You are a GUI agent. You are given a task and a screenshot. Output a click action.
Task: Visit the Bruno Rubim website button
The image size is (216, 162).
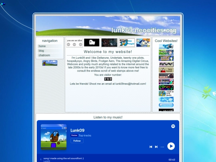[166, 88]
